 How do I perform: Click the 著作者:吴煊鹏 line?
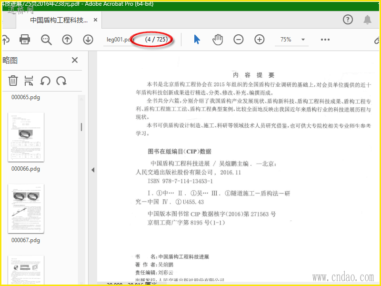154,265
